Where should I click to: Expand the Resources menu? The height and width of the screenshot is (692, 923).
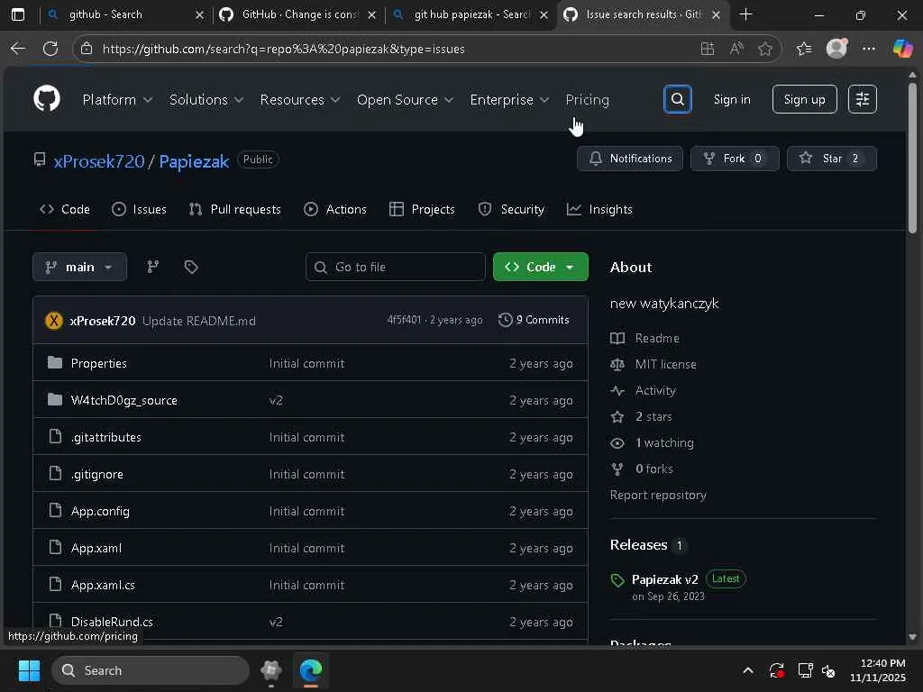pos(299,99)
